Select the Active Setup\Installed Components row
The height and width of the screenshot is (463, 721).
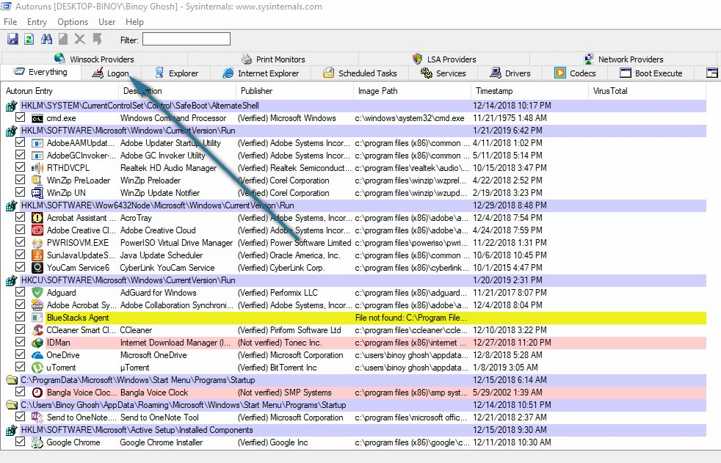[x=355, y=430]
